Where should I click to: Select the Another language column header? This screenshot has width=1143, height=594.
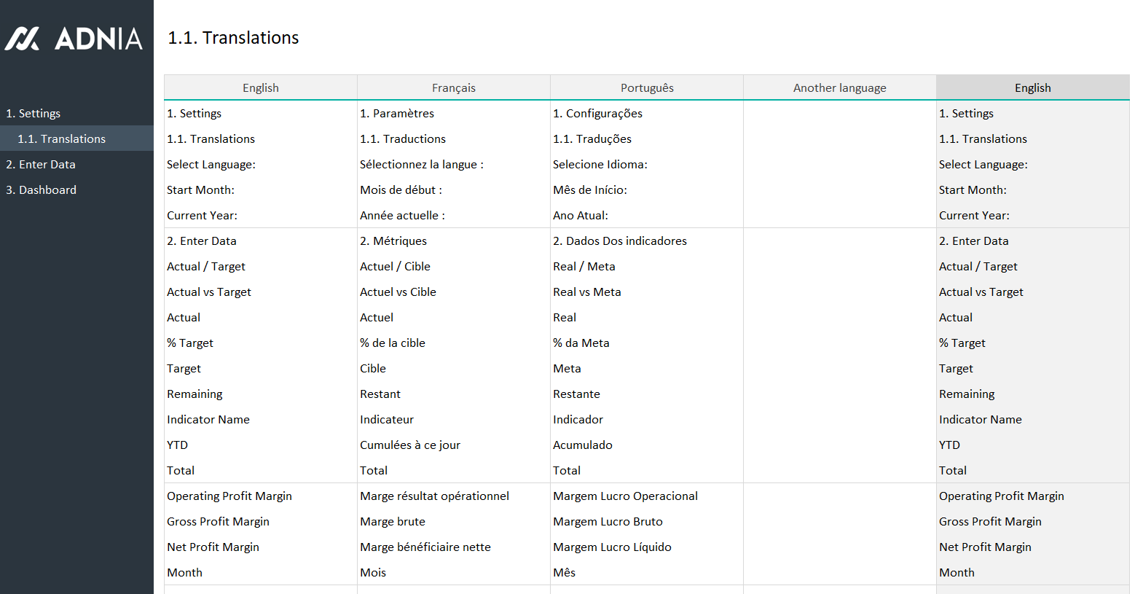coord(839,88)
